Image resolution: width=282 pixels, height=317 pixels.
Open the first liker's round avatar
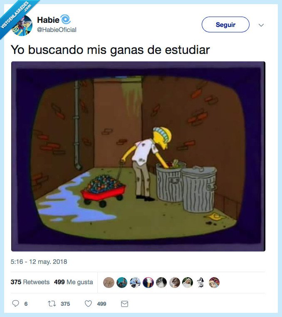point(109,282)
